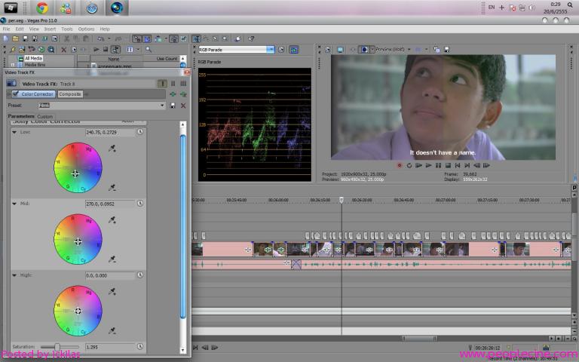The width and height of the screenshot is (579, 362).
Task: Click the Video Preview external monitor icon
Action: [x=340, y=49]
